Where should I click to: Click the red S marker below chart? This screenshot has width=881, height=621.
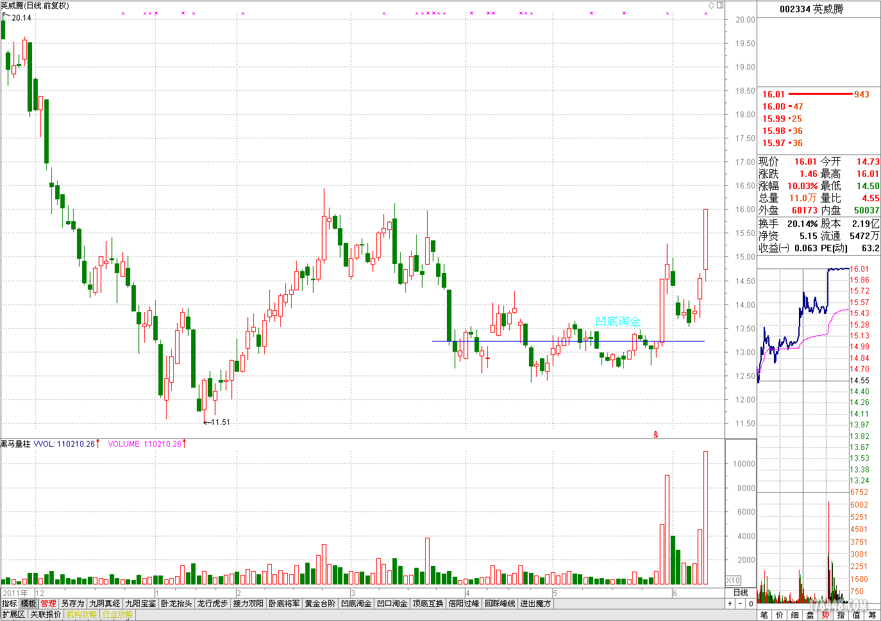click(655, 435)
